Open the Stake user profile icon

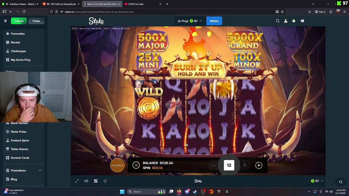click(285, 21)
